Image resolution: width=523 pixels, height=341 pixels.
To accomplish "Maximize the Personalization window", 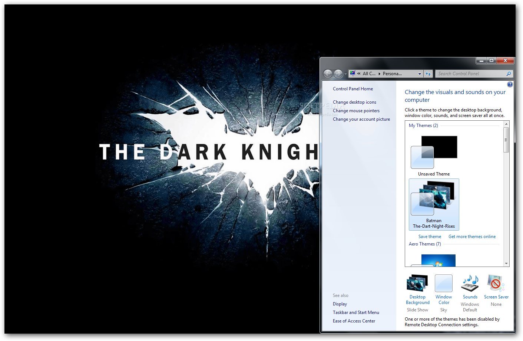I will pos(491,60).
